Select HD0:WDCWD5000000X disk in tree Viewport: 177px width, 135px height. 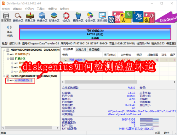[x=35, y=50]
